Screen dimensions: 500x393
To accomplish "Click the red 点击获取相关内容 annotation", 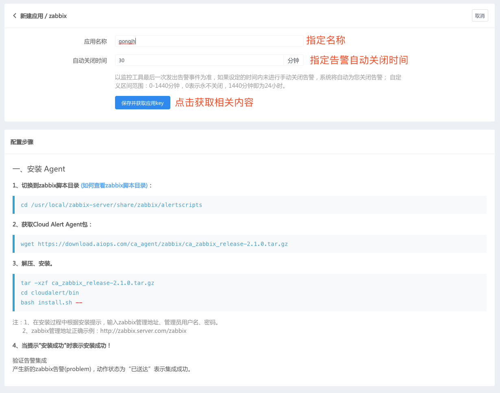I will [x=214, y=102].
